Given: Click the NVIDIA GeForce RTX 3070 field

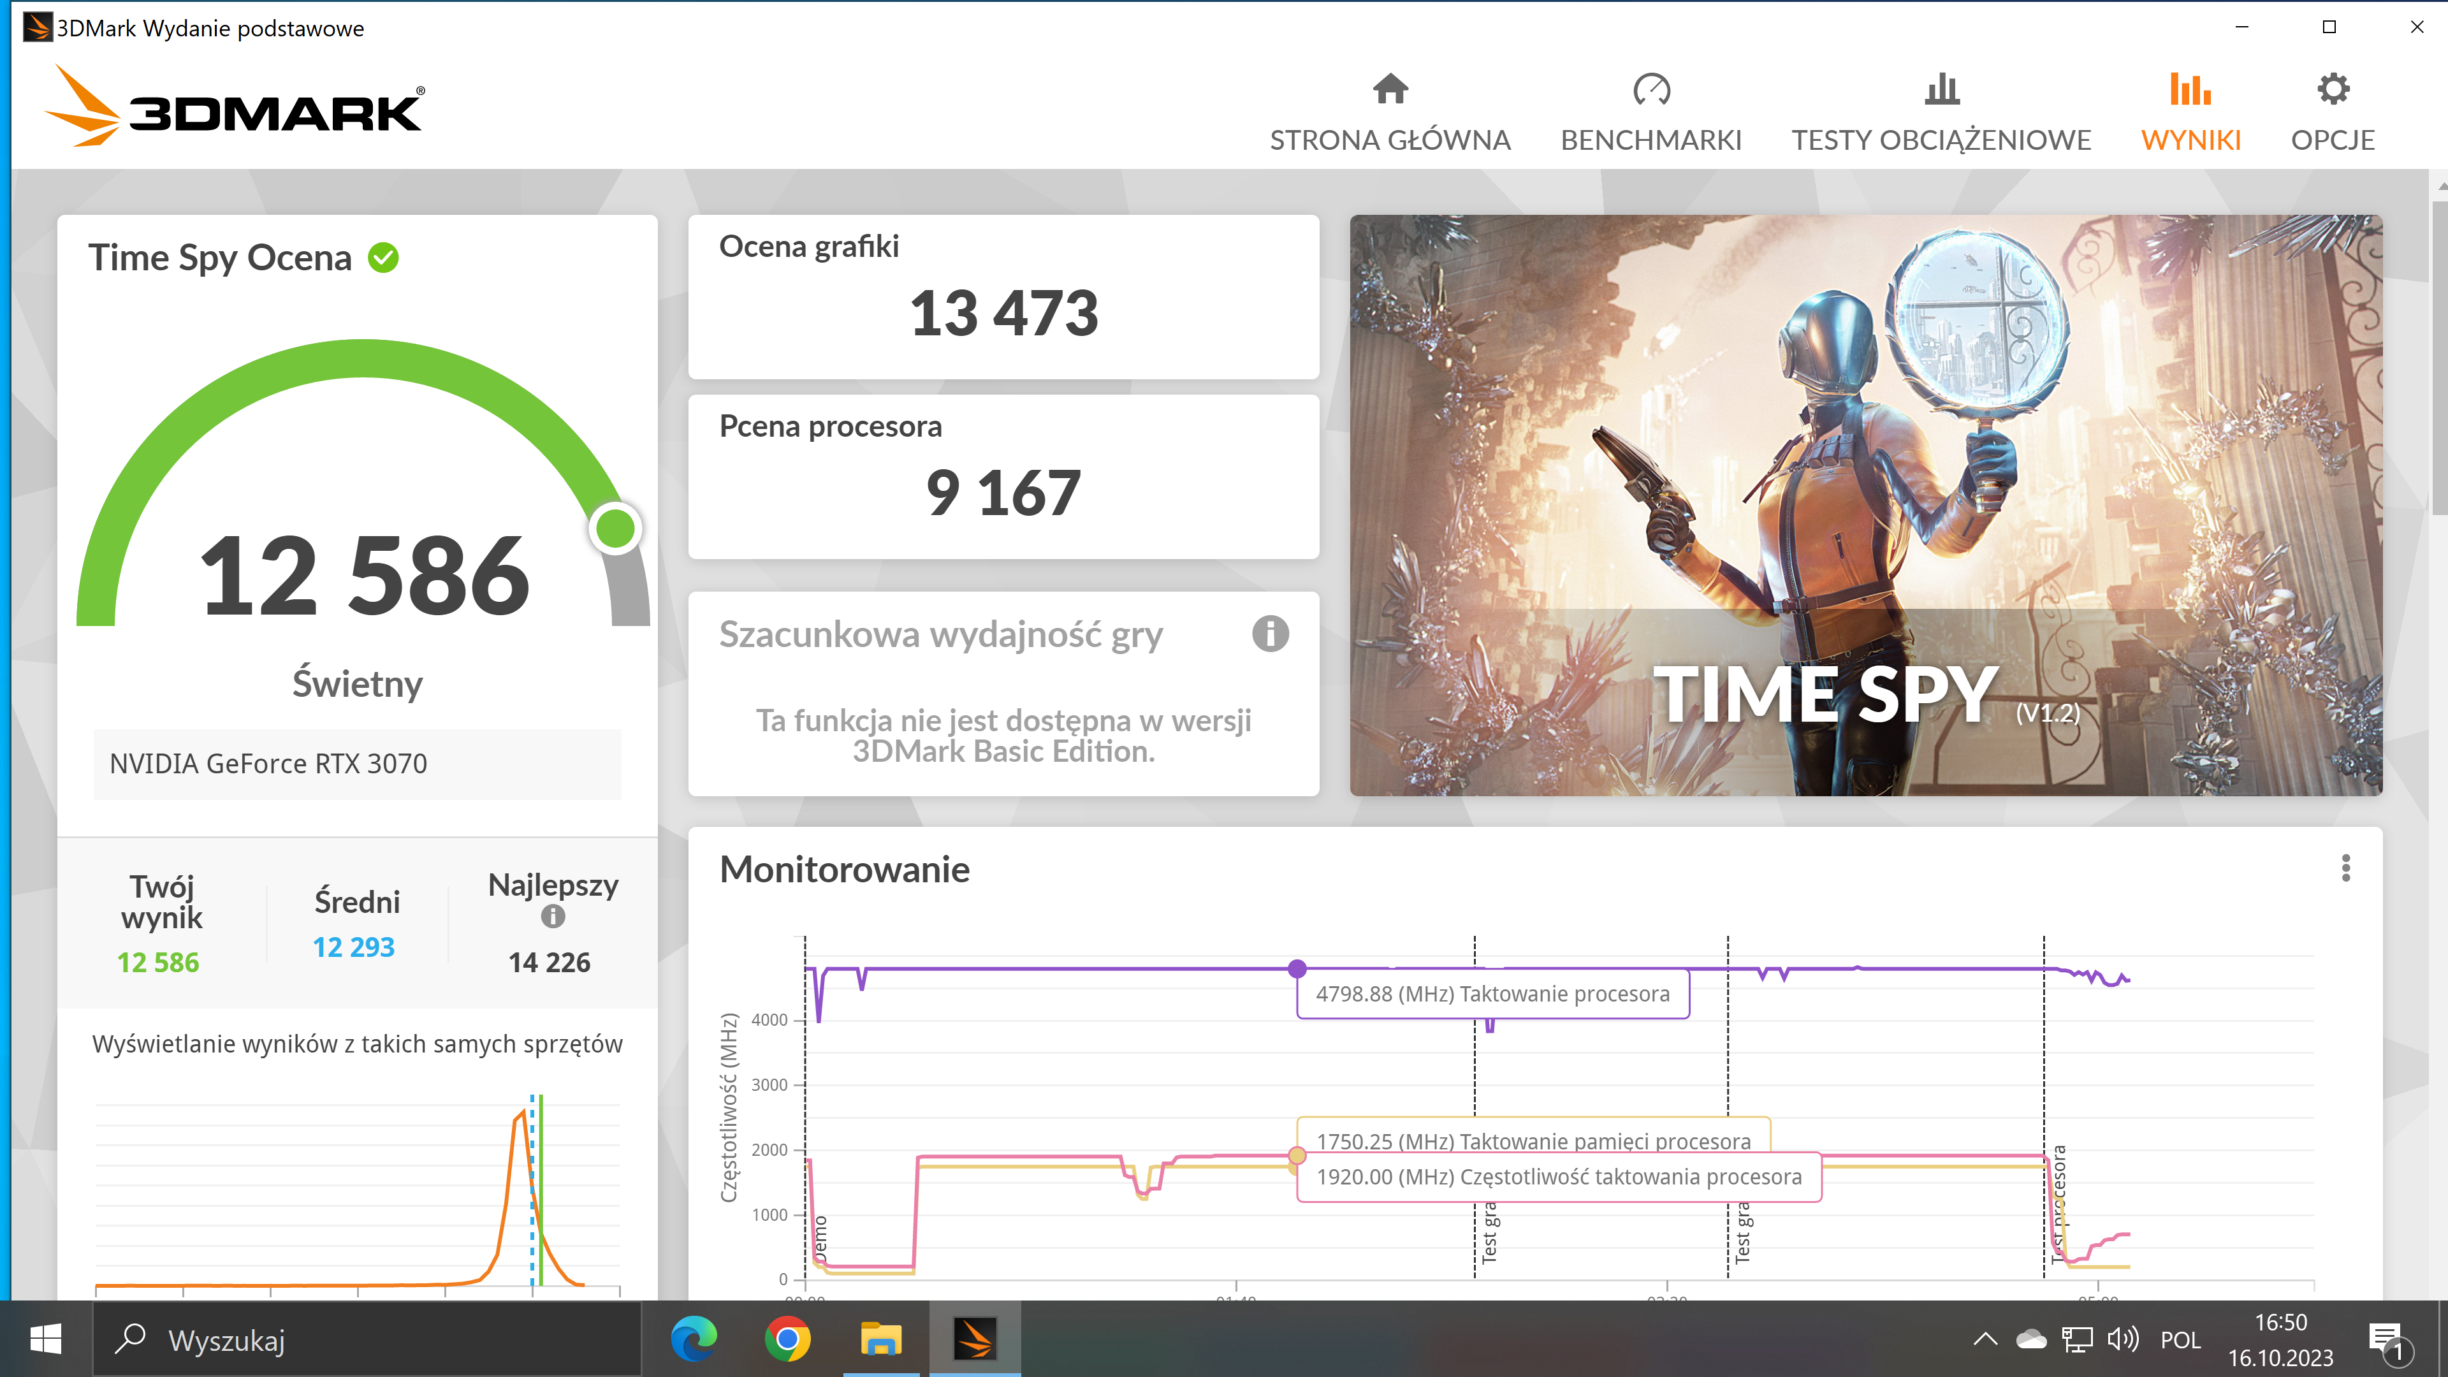Looking at the screenshot, I should [x=357, y=763].
